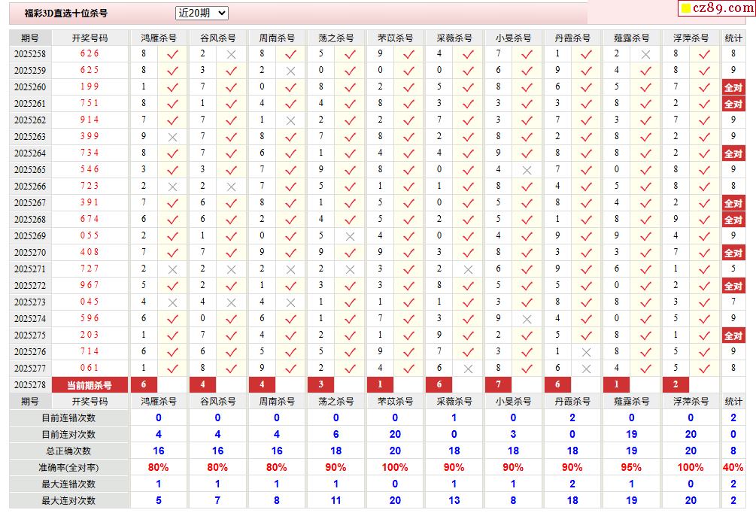The height and width of the screenshot is (516, 756).
Task: Click the 全对 badge in row 2025270
Action: click(x=733, y=253)
